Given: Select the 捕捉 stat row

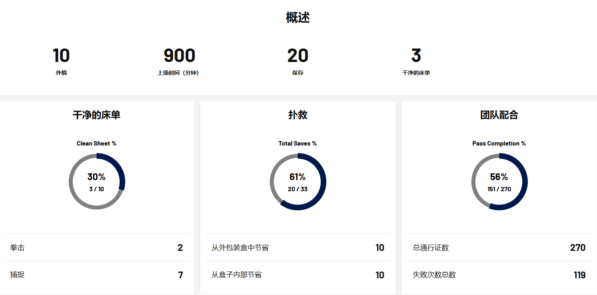Looking at the screenshot, I should coord(97,275).
